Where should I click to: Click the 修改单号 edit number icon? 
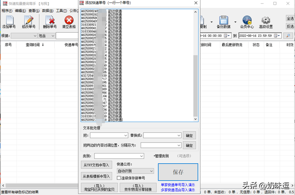[x=29, y=22]
